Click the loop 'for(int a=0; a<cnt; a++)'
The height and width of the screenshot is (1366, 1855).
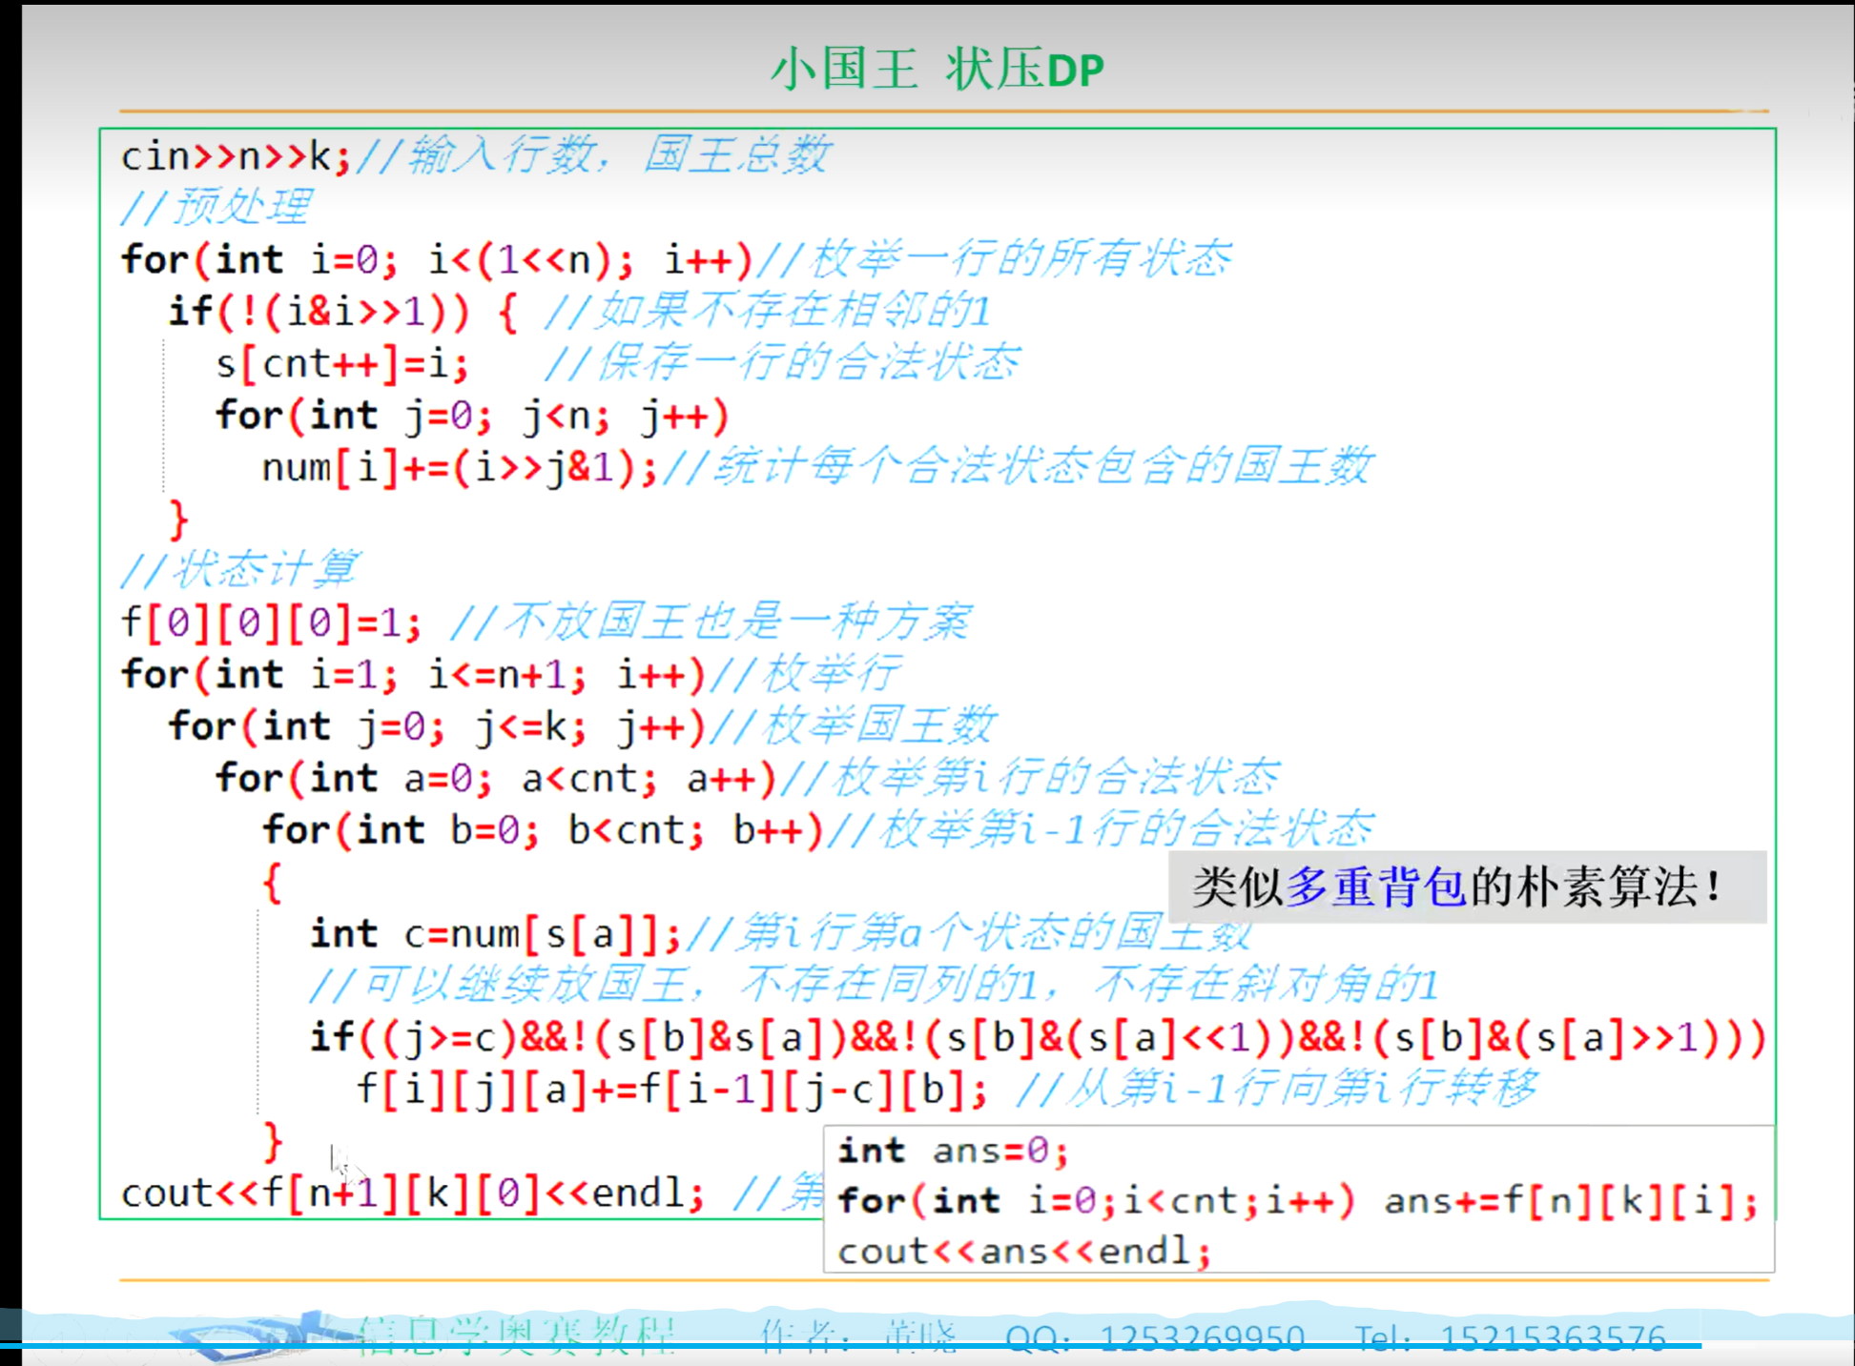496,778
